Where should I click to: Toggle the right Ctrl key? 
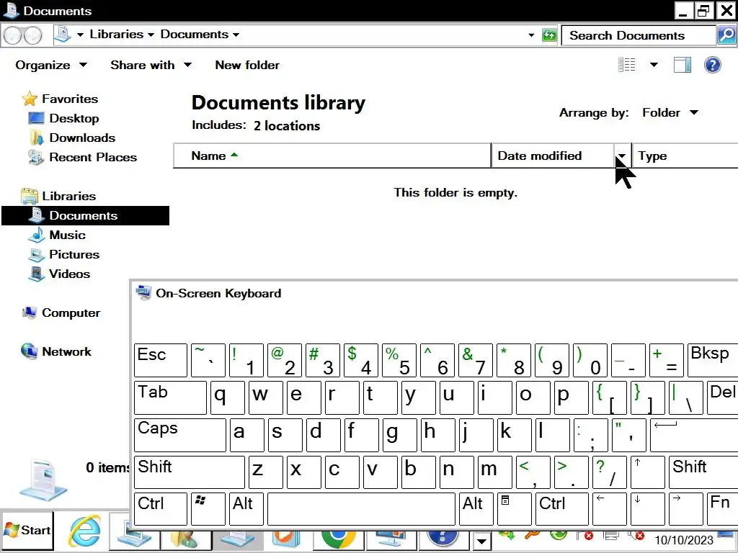(x=562, y=509)
